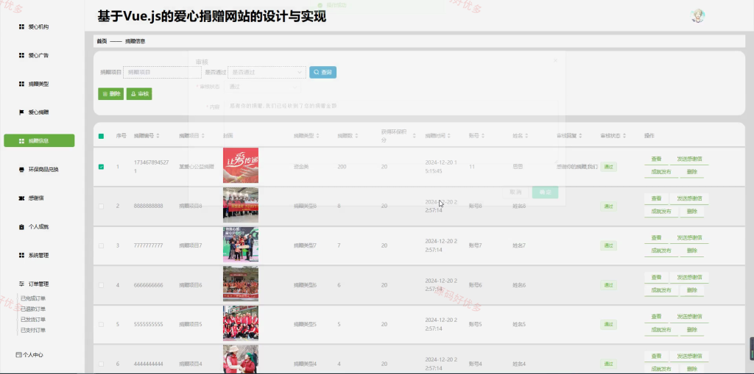Sort by the 捐赠时间 column arrows

point(448,137)
